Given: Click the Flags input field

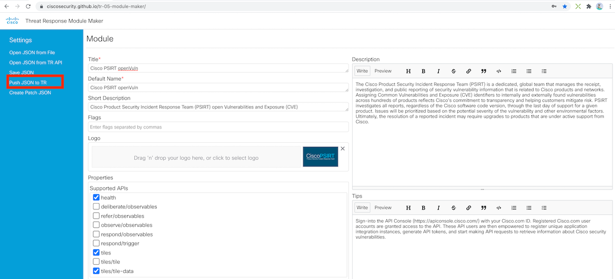Looking at the screenshot, I should [x=218, y=127].
